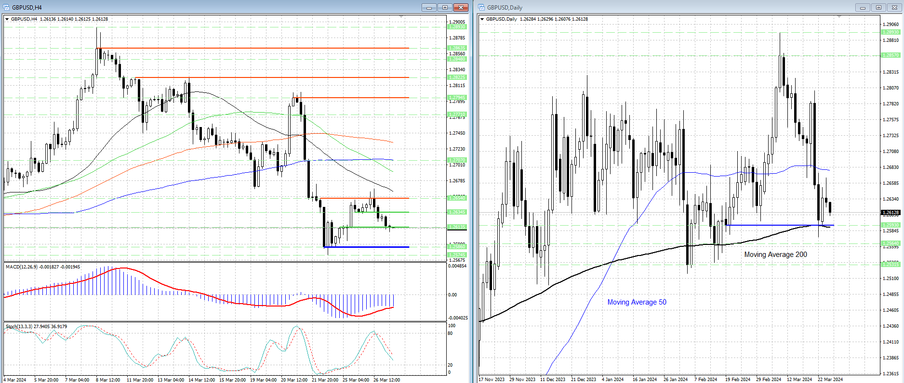Screen dimensions: 904x383
Task: Click the chart shift marker on Daily chart
Action: coord(839,17)
